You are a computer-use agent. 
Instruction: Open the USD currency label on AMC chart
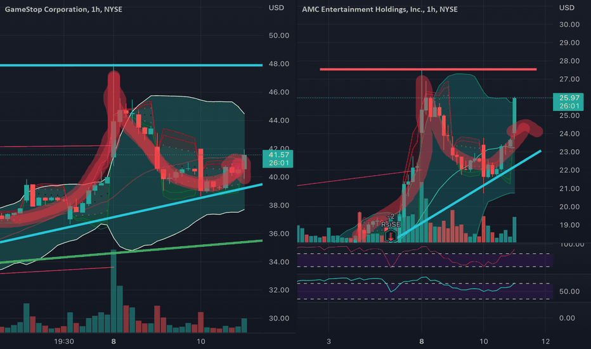tap(566, 8)
